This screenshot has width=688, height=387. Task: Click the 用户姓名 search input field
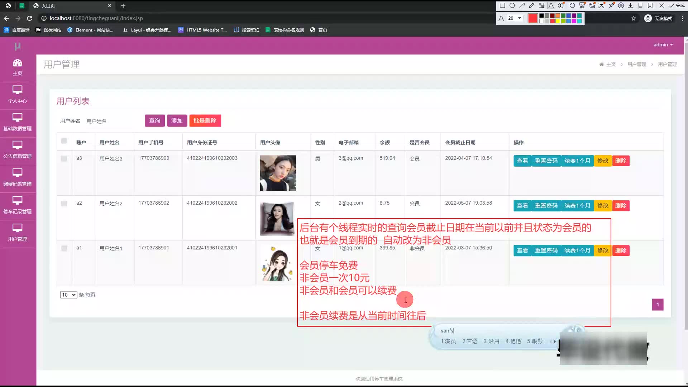113,121
